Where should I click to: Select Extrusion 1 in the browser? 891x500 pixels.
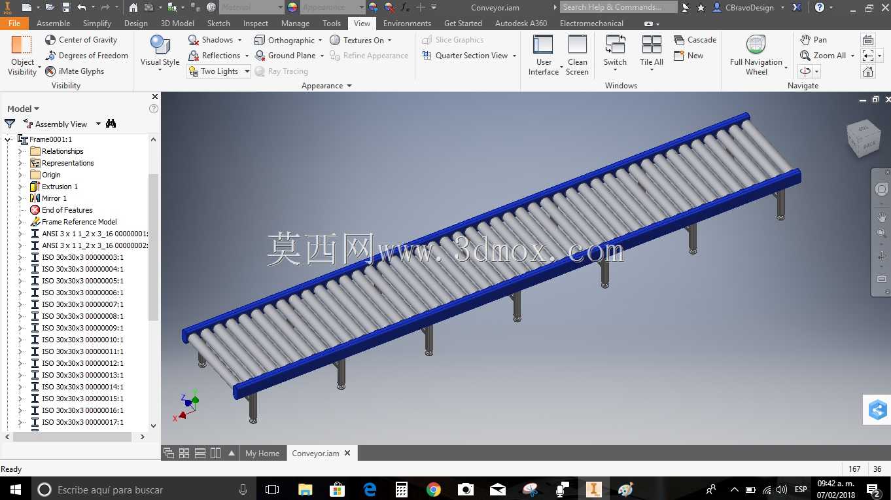point(60,187)
